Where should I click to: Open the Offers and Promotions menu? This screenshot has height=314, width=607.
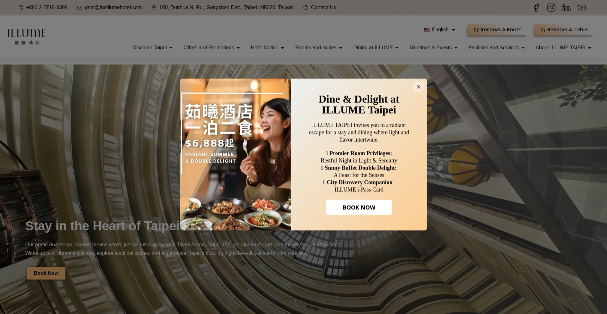(212, 48)
